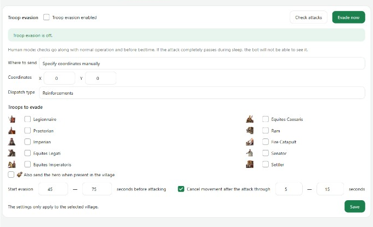
Task: Click the 'Coordinates' label
Action: [20, 77]
